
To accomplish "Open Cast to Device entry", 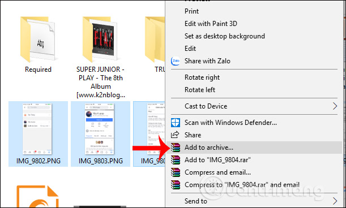I will click(254, 106).
